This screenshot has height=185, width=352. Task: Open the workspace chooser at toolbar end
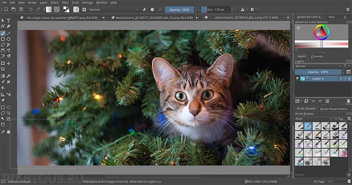coord(348,10)
